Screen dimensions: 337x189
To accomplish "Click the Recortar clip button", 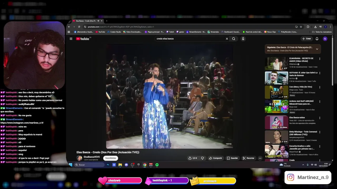I will [249, 158].
